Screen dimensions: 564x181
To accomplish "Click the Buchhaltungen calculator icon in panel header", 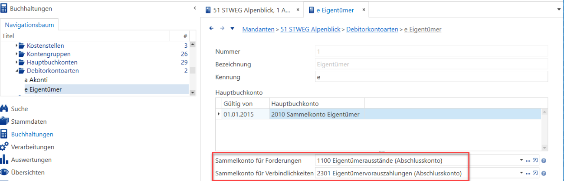I will point(4,9).
